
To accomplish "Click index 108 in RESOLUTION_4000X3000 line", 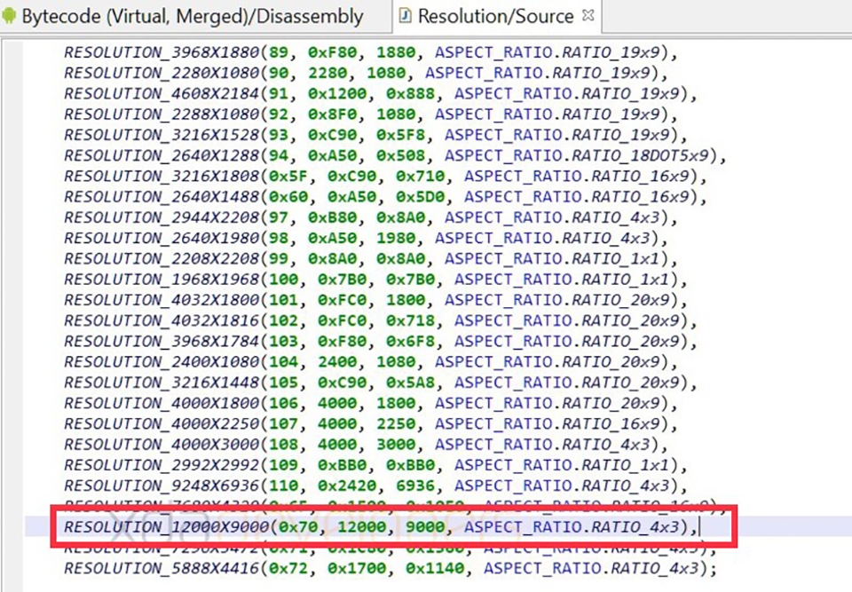I will click(x=284, y=446).
